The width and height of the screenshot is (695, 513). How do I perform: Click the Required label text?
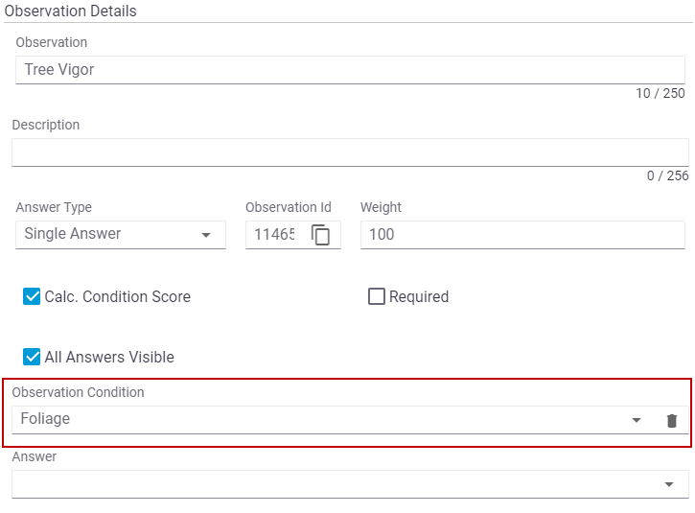point(419,297)
